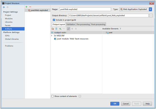Screen dimensions: 156x109
Task: Click the create archive icon in layout toolbar
Action: (x=56, y=29)
